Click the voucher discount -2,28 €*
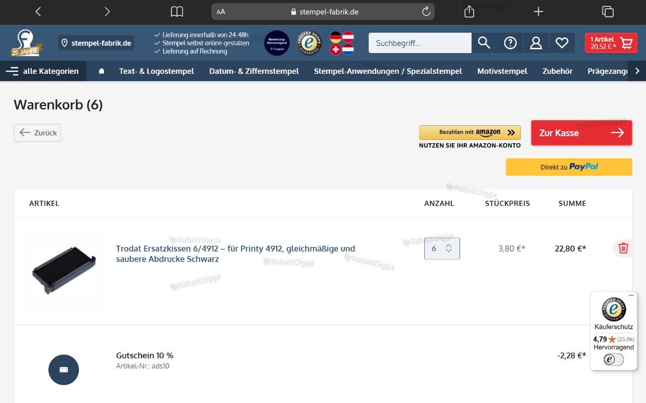The height and width of the screenshot is (403, 646). tap(572, 356)
